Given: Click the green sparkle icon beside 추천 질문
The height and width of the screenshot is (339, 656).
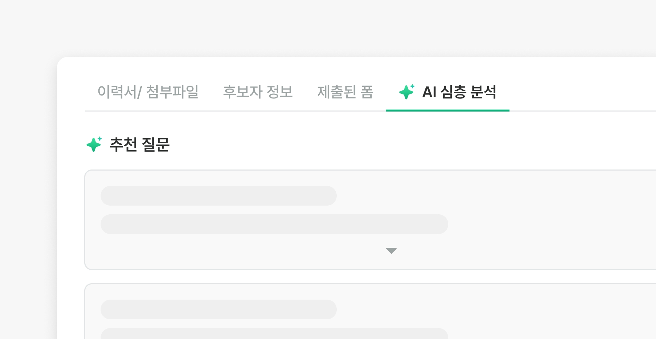Looking at the screenshot, I should pyautogui.click(x=94, y=144).
